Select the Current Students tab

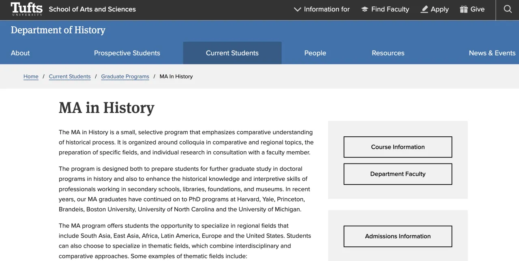click(232, 53)
